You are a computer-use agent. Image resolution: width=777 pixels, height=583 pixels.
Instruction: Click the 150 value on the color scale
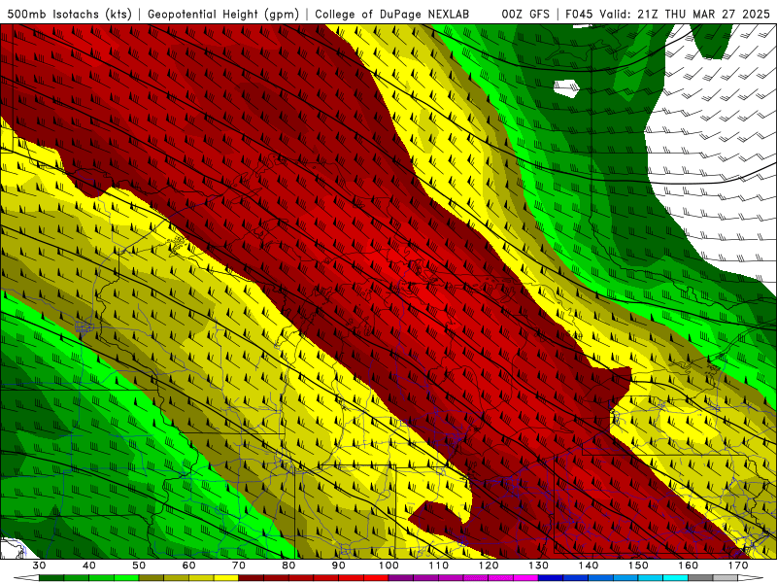[x=638, y=566]
